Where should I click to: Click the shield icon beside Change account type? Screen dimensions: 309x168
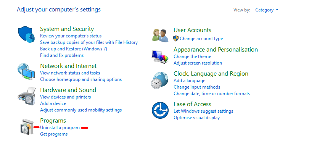176,39
